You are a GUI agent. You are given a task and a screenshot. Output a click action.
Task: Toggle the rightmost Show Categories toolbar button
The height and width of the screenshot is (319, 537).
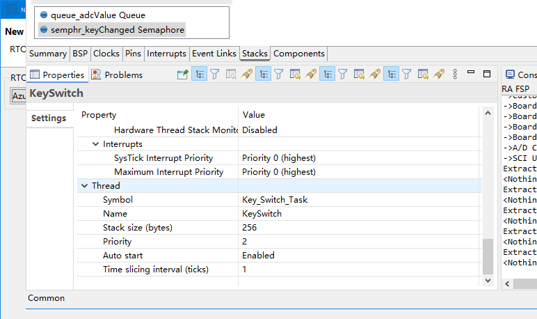coord(391,74)
